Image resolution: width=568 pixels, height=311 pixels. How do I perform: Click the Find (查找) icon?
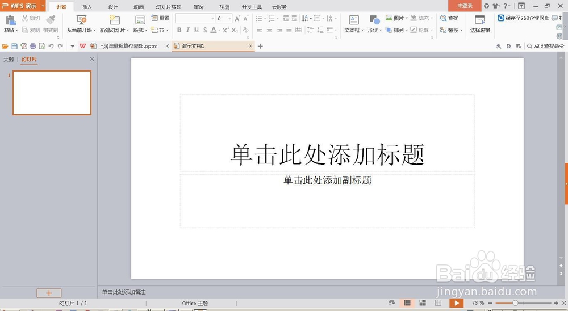443,18
